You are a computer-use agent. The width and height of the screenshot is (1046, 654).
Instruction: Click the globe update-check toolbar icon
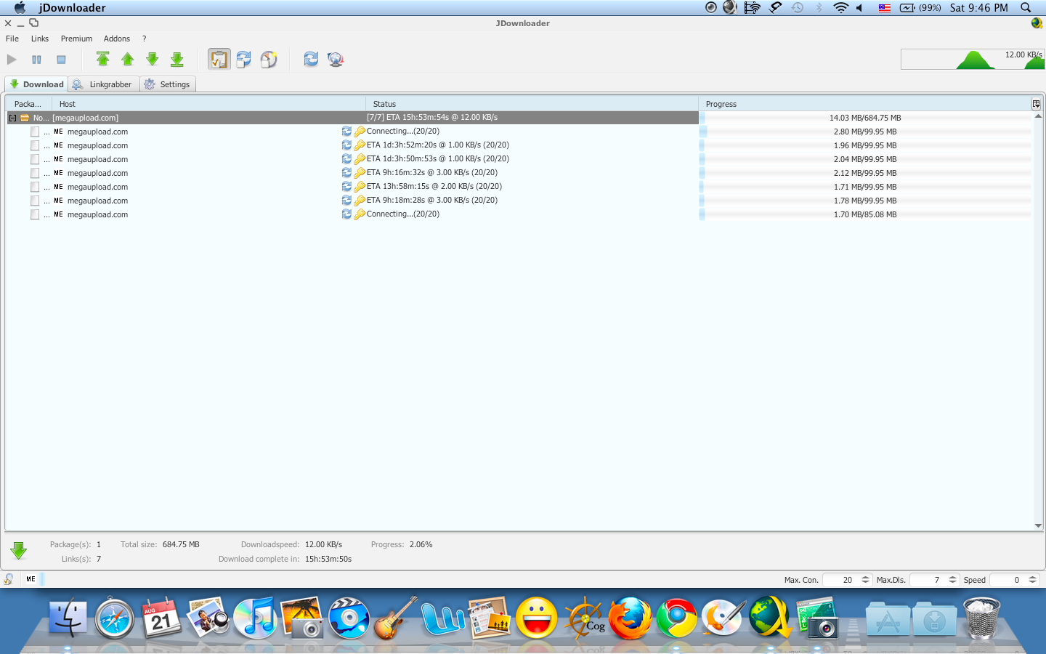pos(336,59)
